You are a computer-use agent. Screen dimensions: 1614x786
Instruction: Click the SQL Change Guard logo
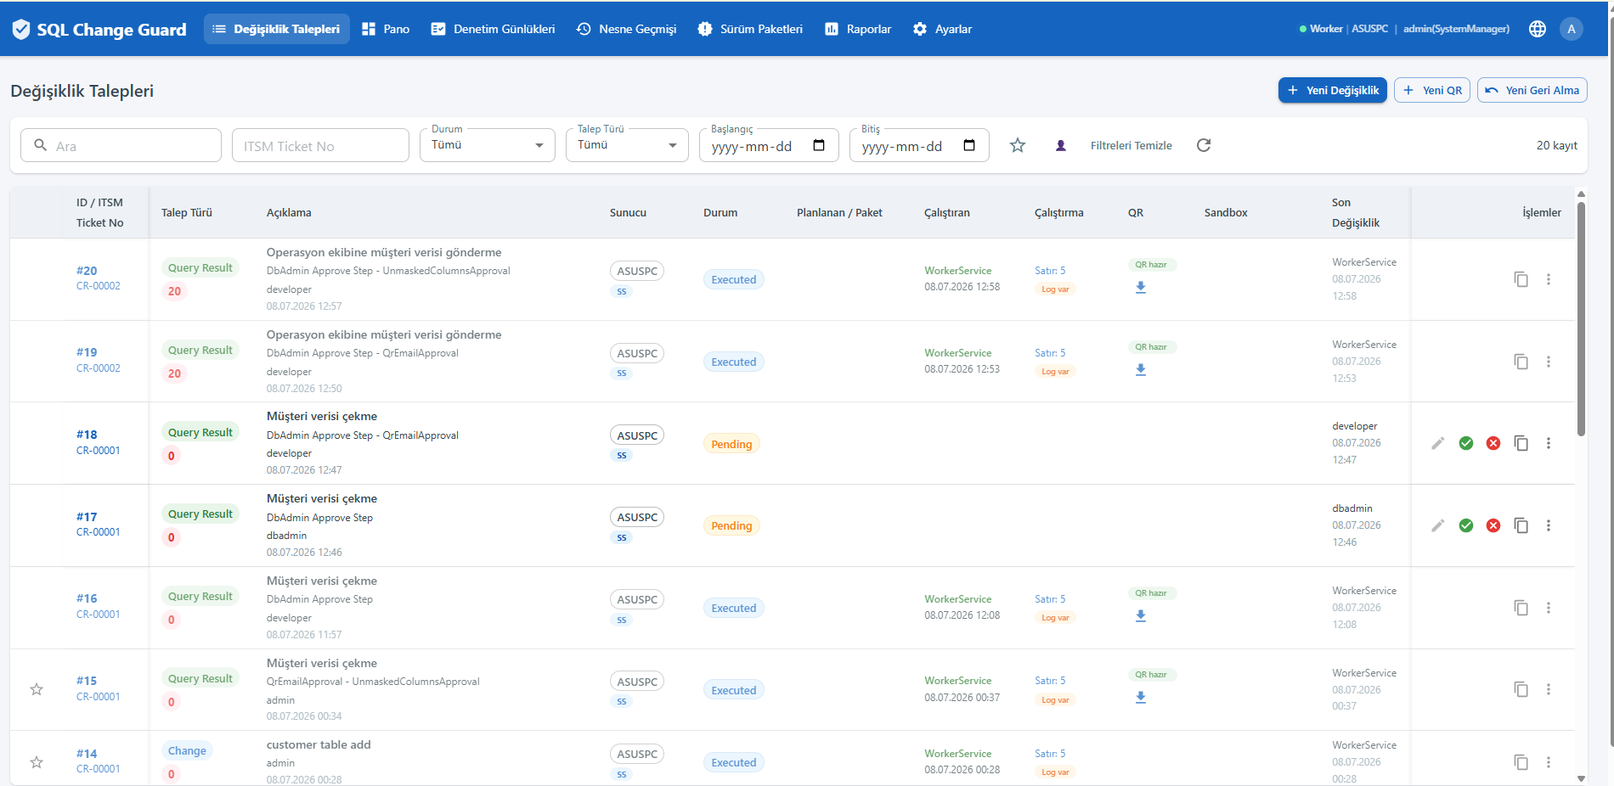point(99,30)
